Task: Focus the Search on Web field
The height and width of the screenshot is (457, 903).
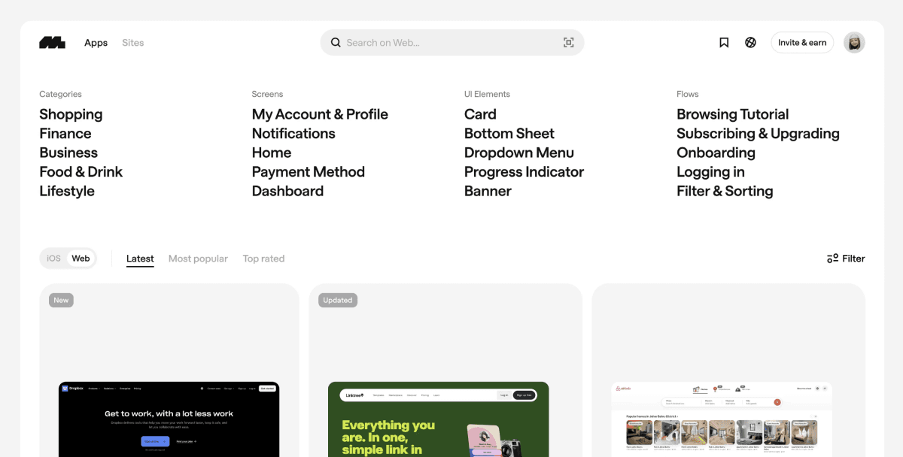Action: pyautogui.click(x=452, y=43)
